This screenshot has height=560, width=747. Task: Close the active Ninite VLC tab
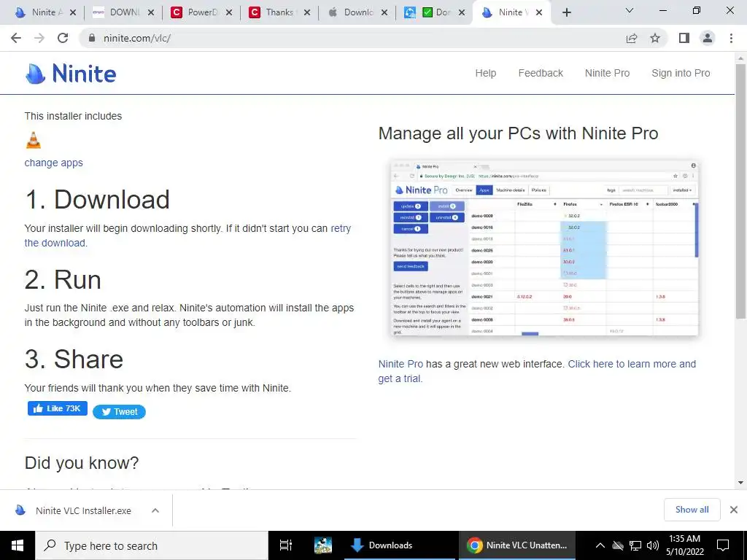(539, 12)
